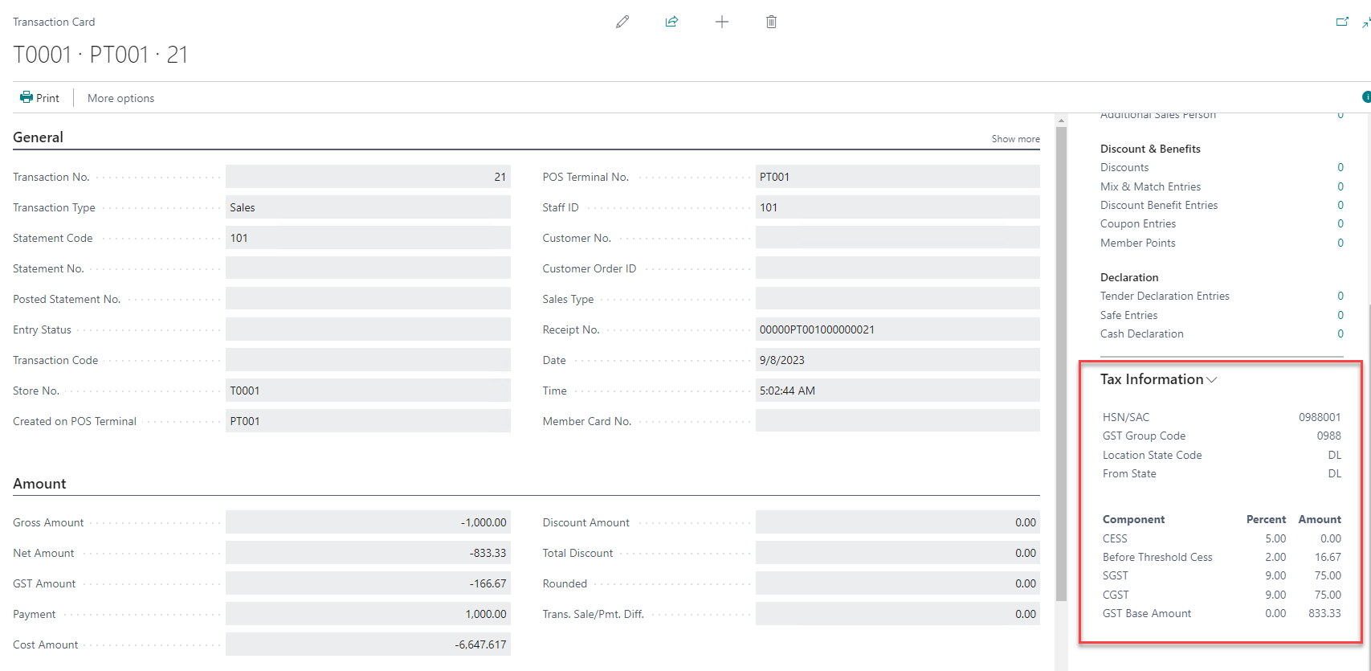
Task: Click the Staff ID field
Action: [x=896, y=207]
